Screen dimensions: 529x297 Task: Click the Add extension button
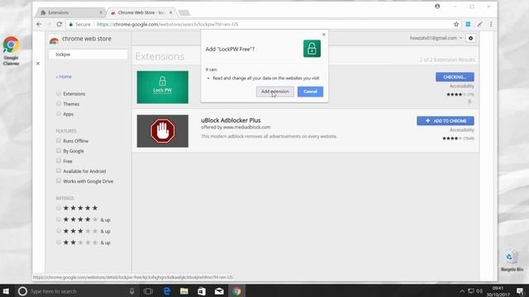tap(275, 92)
